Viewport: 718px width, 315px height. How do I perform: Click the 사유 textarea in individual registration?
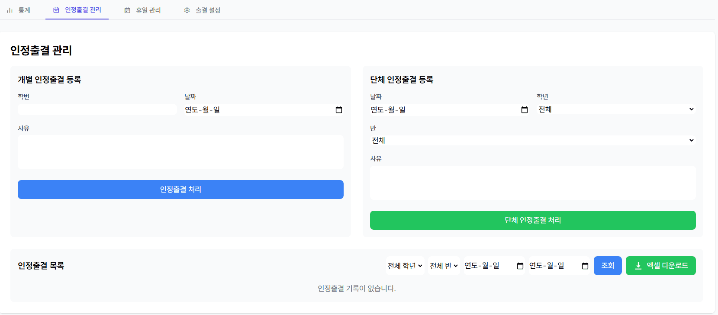(x=180, y=152)
